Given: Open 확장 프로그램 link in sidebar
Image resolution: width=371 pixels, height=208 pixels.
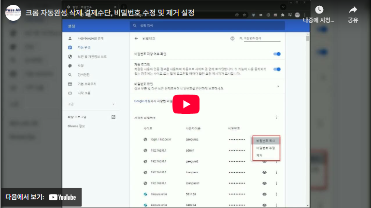Looking at the screenshot, I should 77,117.
